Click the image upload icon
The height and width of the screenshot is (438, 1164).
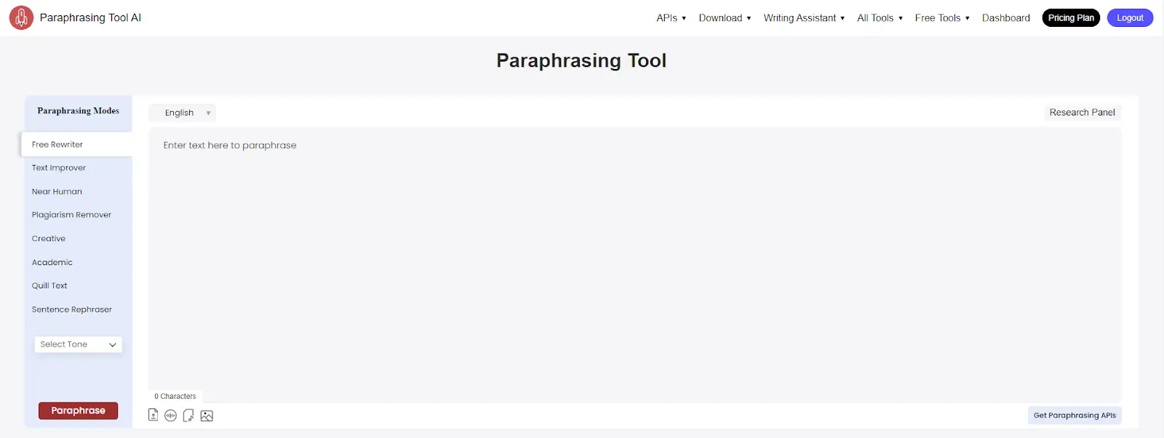coord(207,415)
